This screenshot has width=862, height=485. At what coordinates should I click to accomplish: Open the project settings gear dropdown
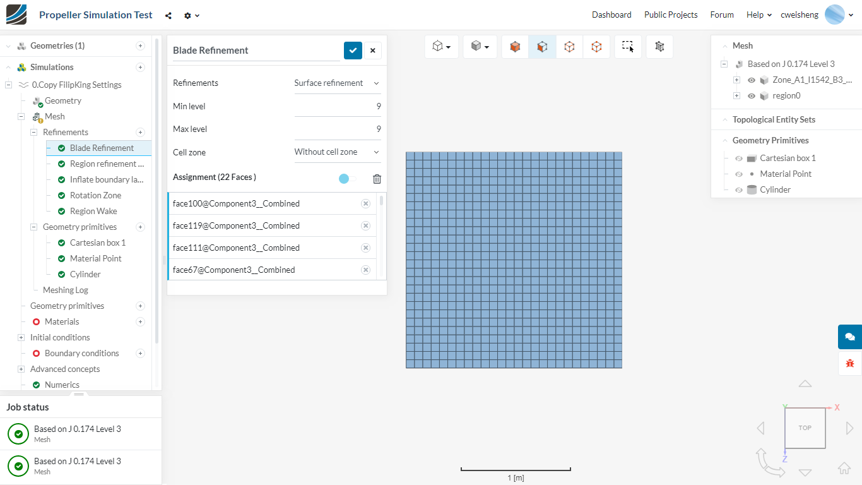click(192, 15)
